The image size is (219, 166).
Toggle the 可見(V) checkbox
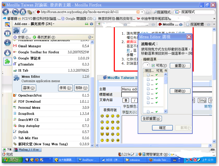pyautogui.click(x=153, y=65)
